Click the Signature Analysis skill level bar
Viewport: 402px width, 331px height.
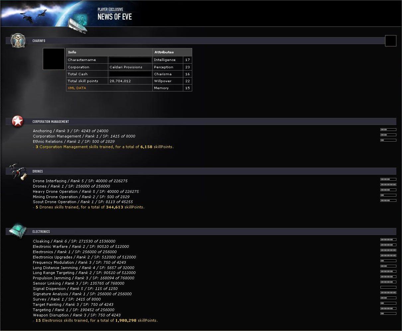click(388, 293)
